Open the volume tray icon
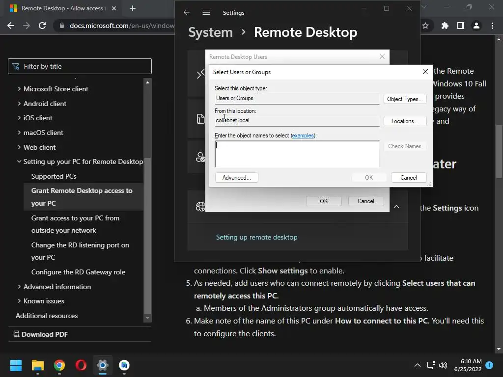 443,365
